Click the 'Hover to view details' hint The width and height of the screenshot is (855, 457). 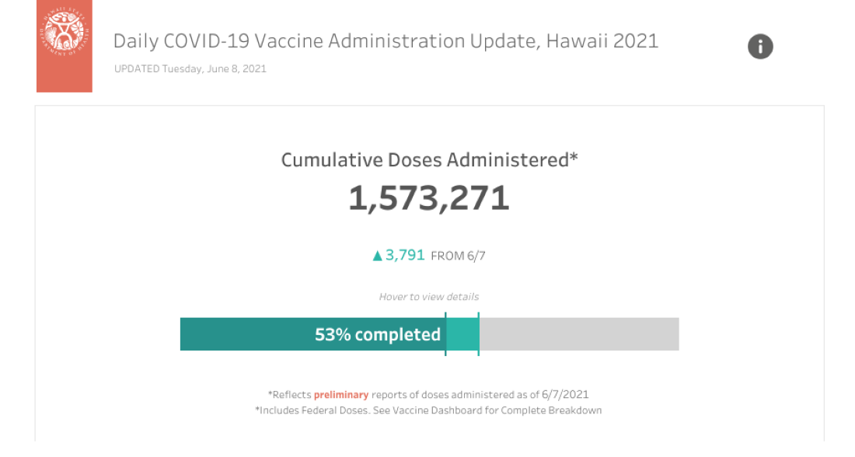(x=429, y=297)
